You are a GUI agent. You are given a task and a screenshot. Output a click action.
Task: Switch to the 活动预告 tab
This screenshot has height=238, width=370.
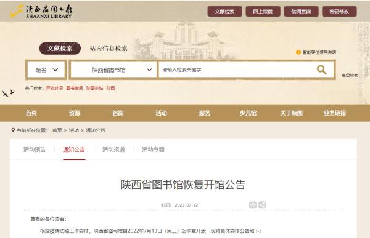pos(35,149)
